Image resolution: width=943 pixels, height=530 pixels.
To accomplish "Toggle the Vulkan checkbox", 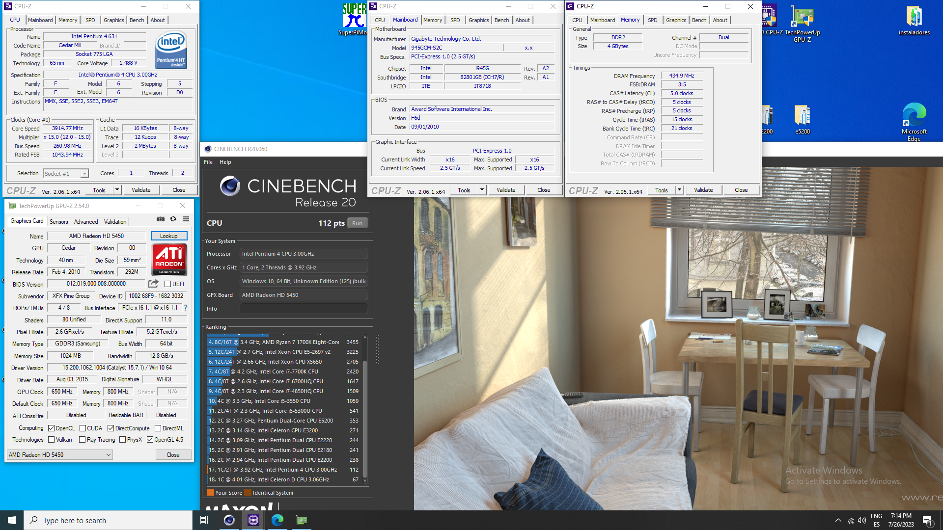I will point(51,440).
